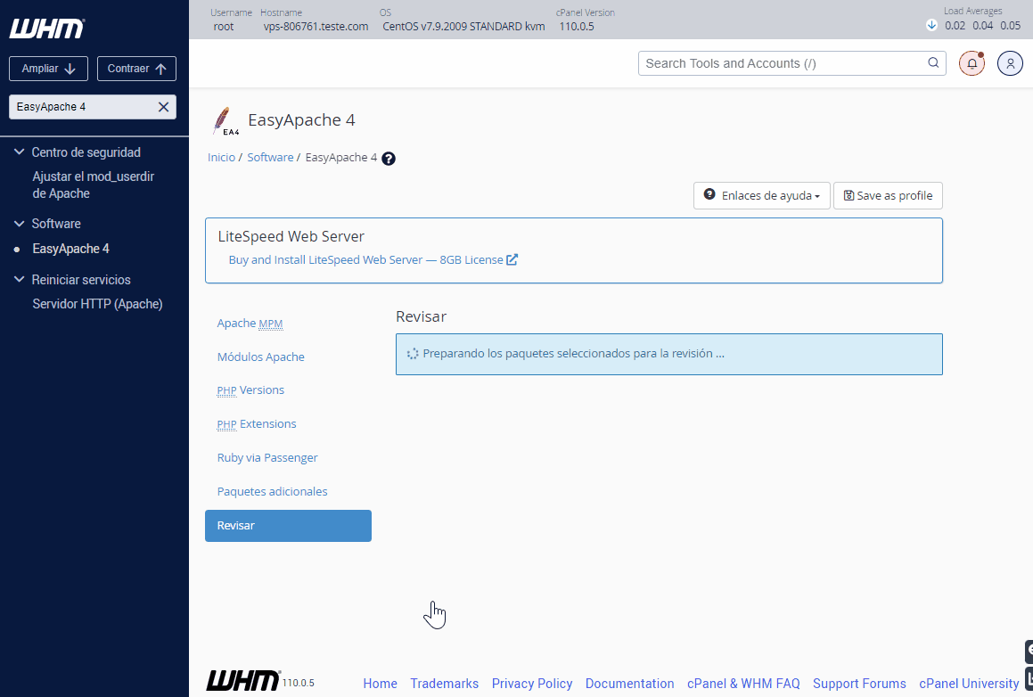Switch to the Ruby via Passenger tab
Screen dimensions: 1033x697
click(x=267, y=458)
